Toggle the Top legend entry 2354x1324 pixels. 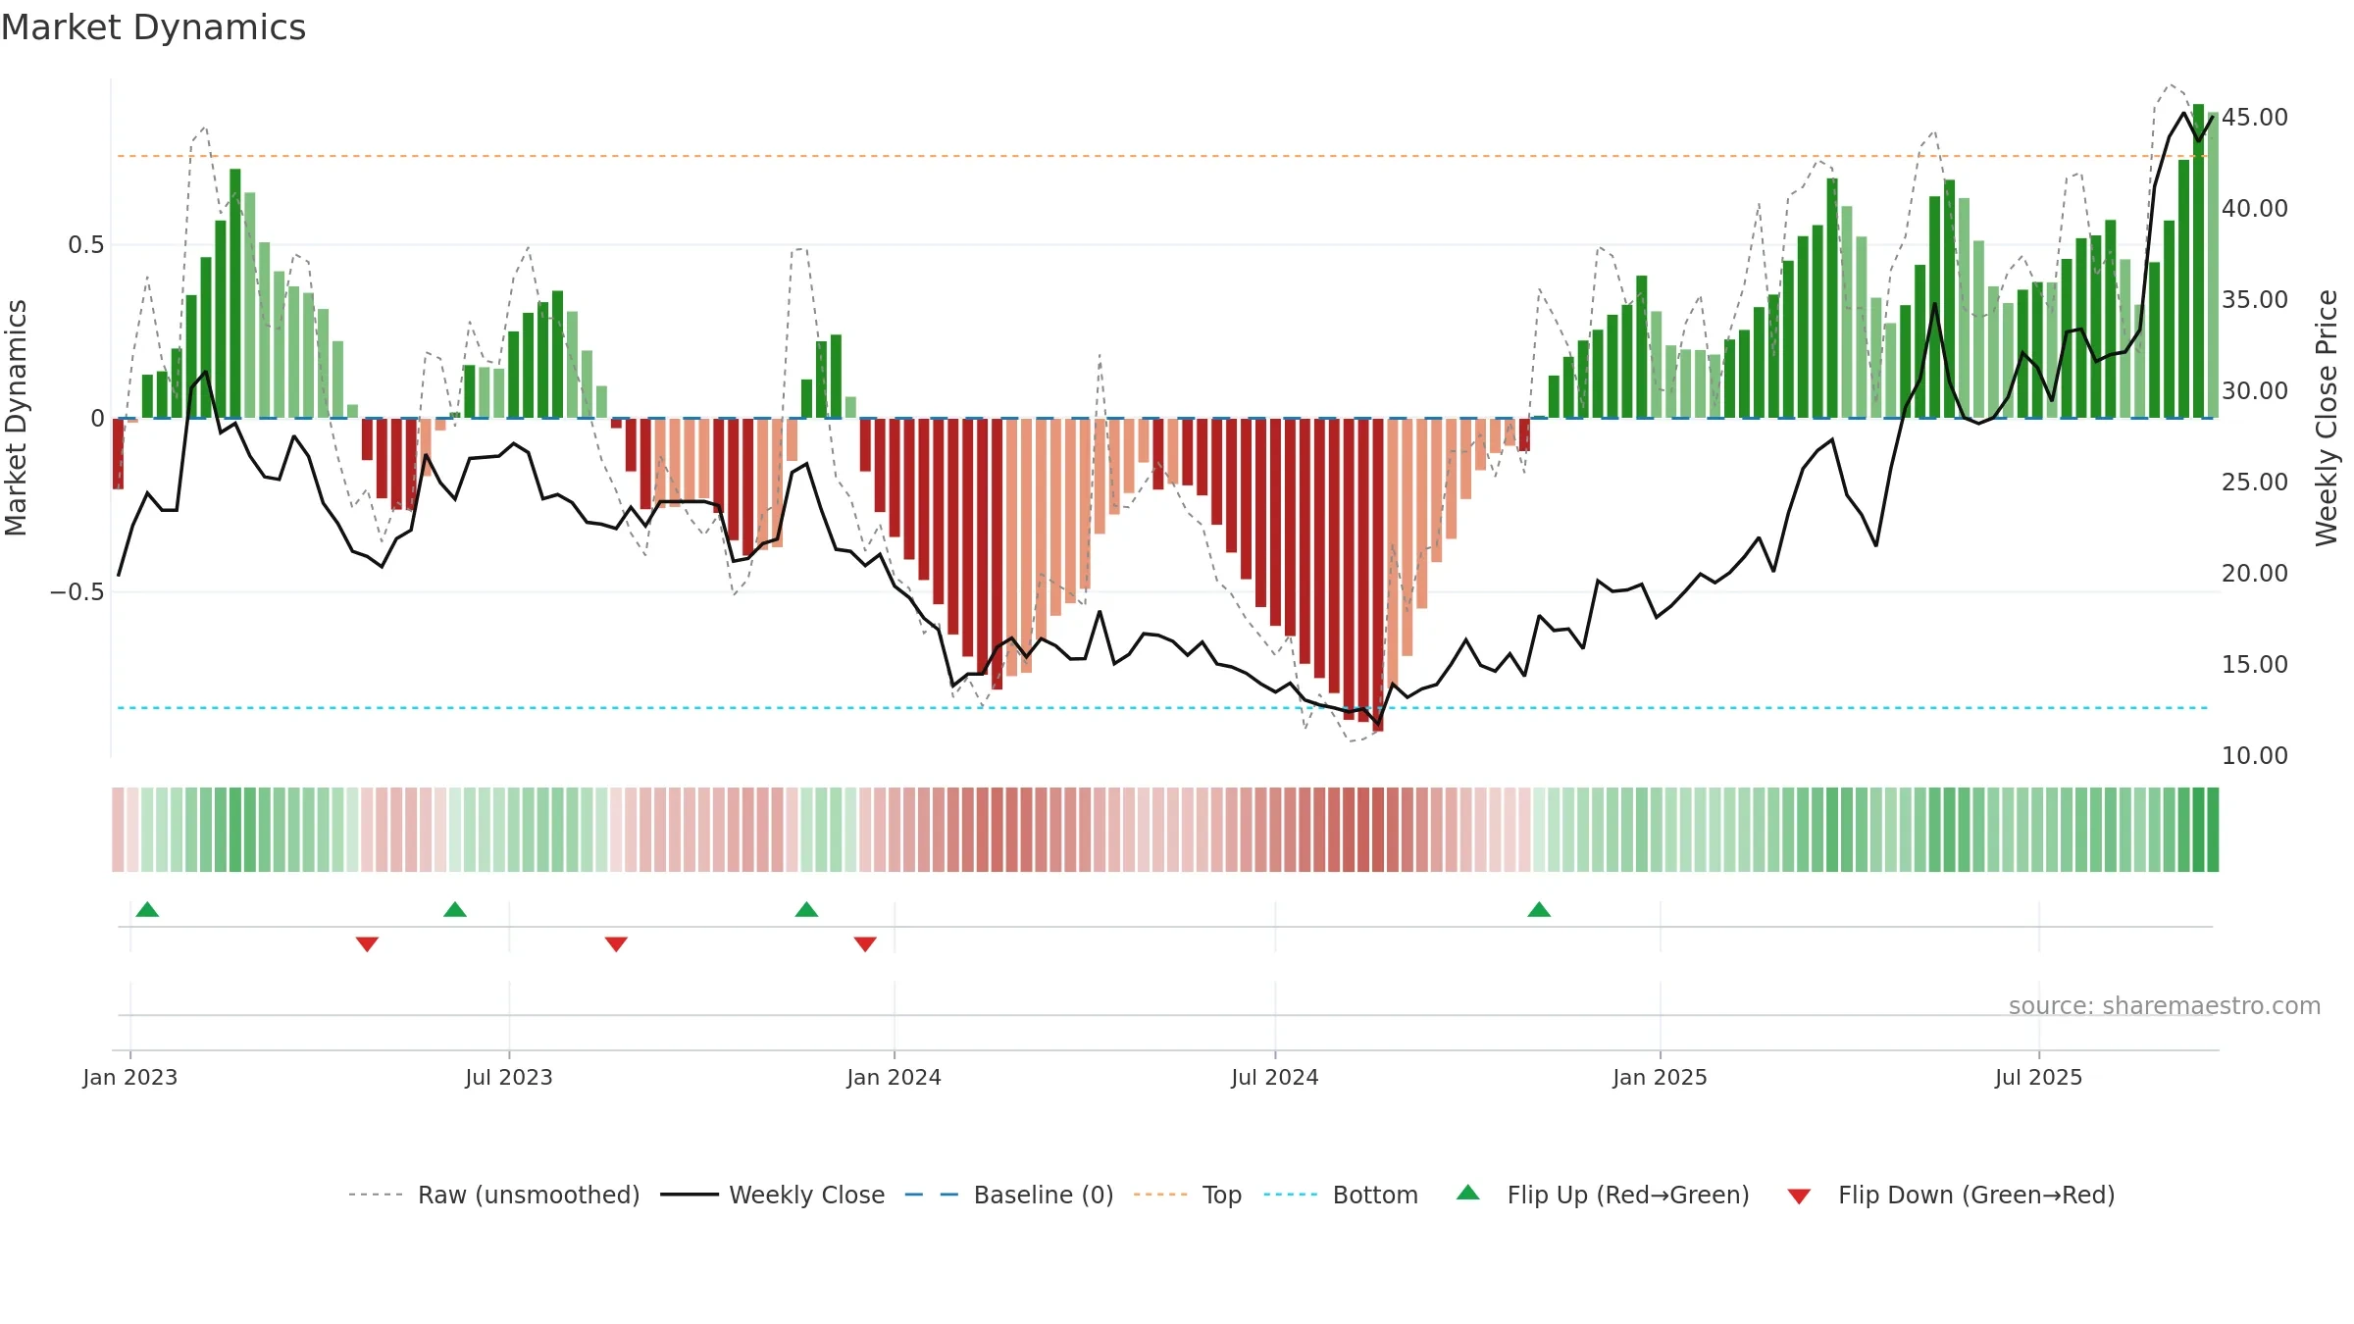pos(1188,1195)
